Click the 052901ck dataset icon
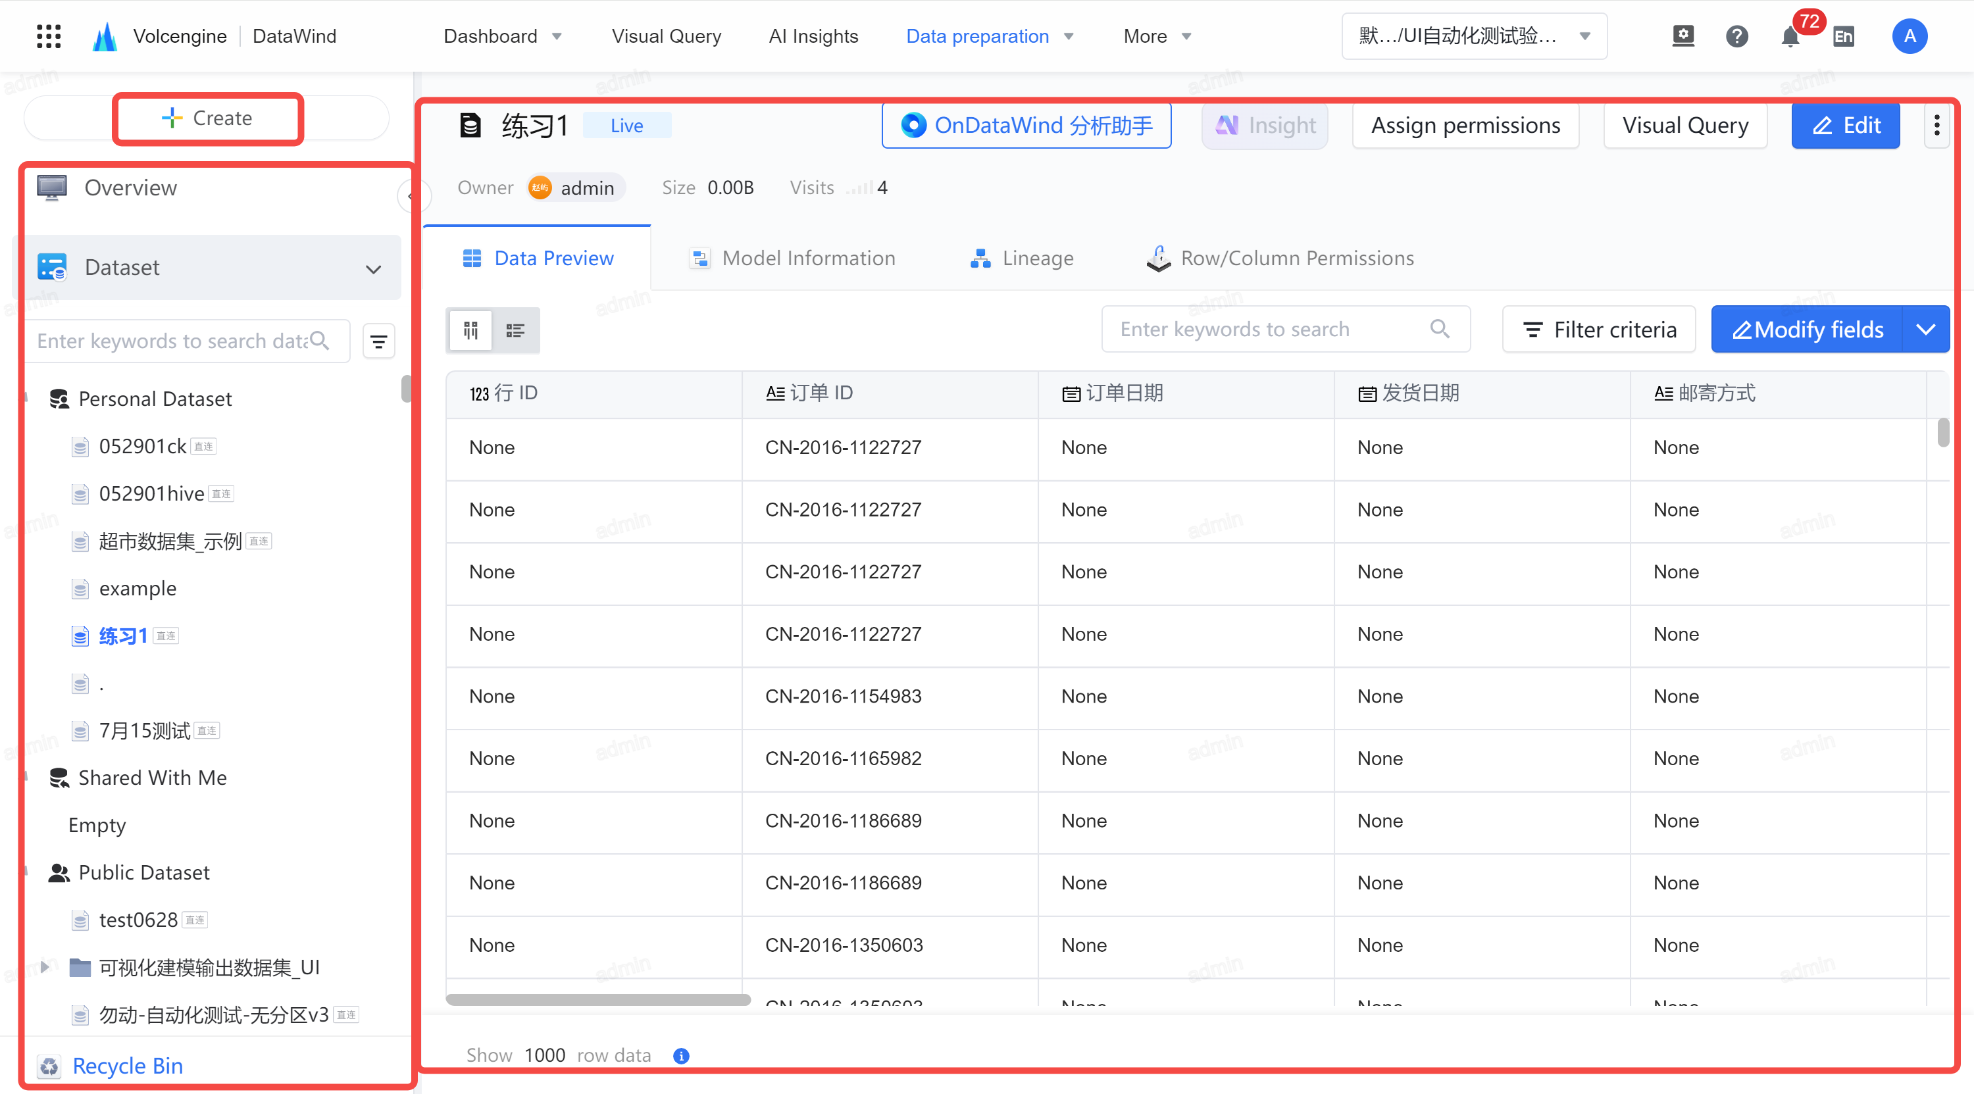The image size is (1974, 1094). click(x=80, y=446)
